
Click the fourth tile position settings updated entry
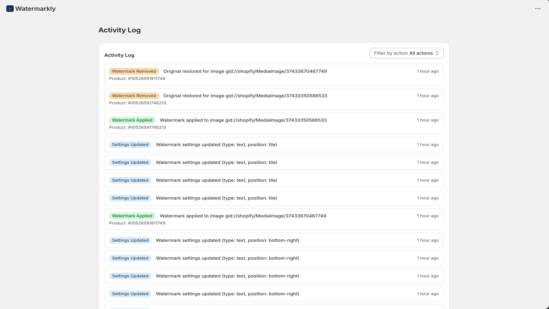(x=274, y=198)
